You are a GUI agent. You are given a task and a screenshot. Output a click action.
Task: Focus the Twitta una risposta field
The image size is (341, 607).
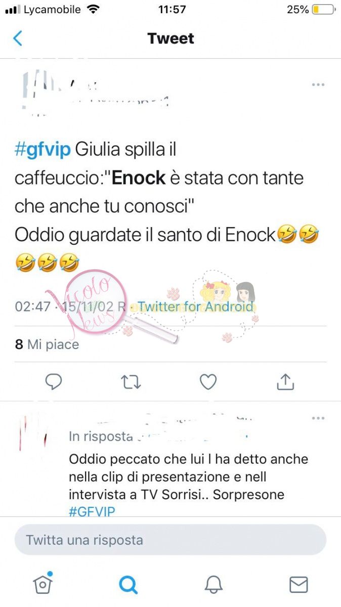pyautogui.click(x=170, y=540)
